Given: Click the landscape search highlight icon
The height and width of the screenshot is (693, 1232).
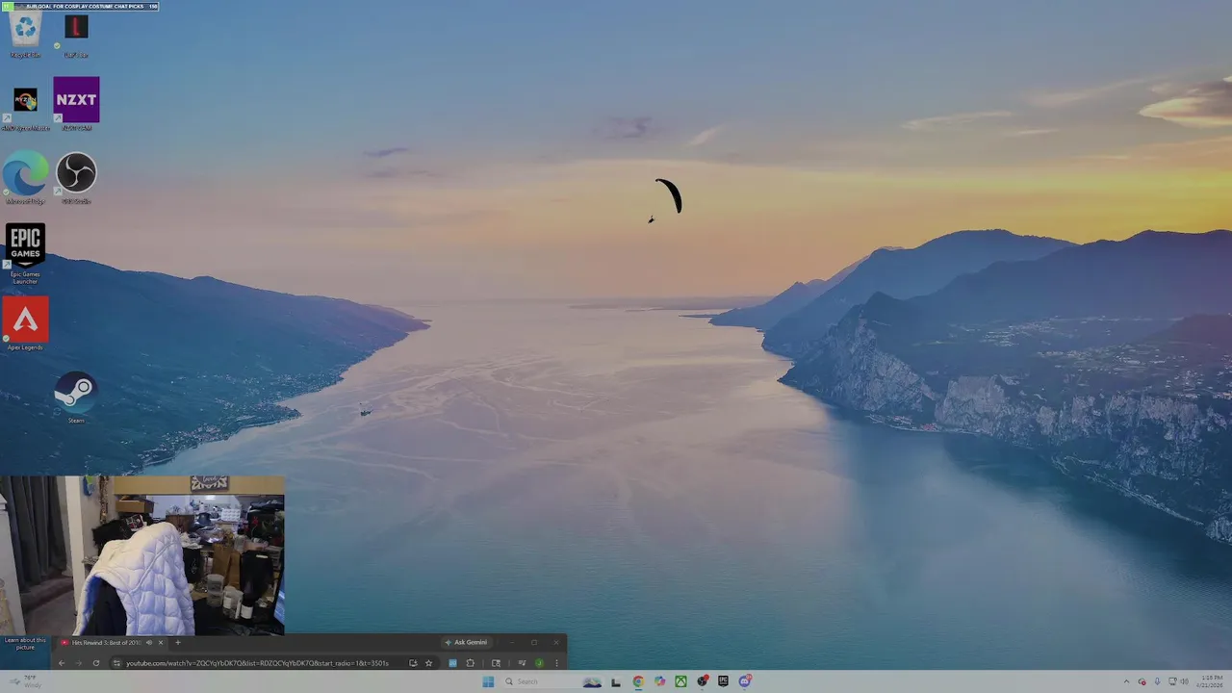Looking at the screenshot, I should 592,681.
